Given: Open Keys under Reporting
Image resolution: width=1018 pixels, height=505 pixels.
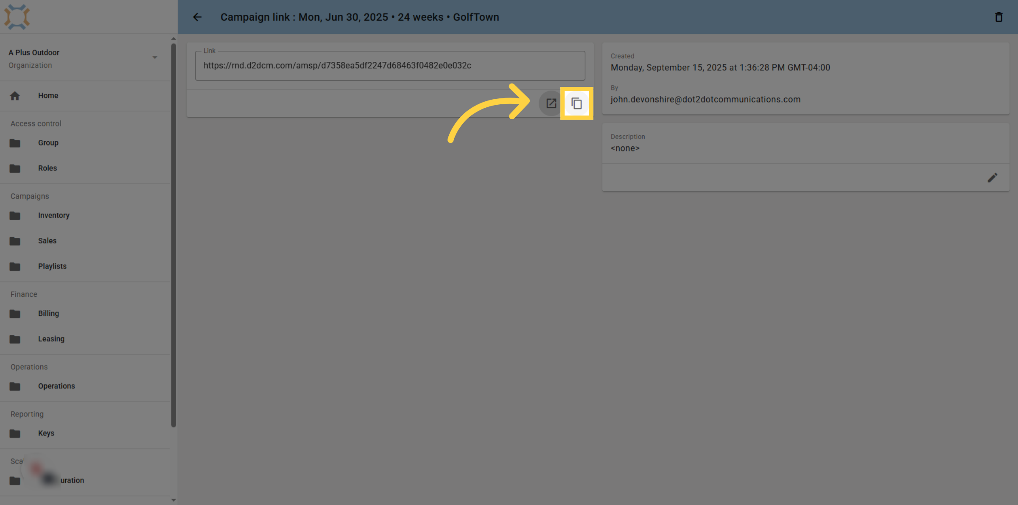Looking at the screenshot, I should pyautogui.click(x=85, y=433).
